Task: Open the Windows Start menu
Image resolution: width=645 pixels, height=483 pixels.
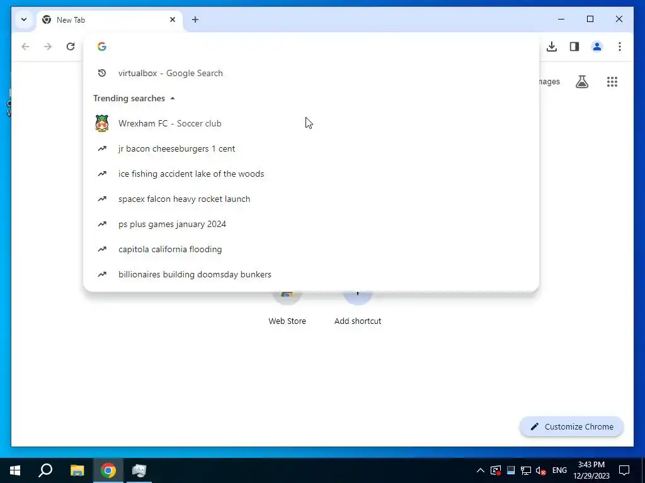Action: coord(15,470)
